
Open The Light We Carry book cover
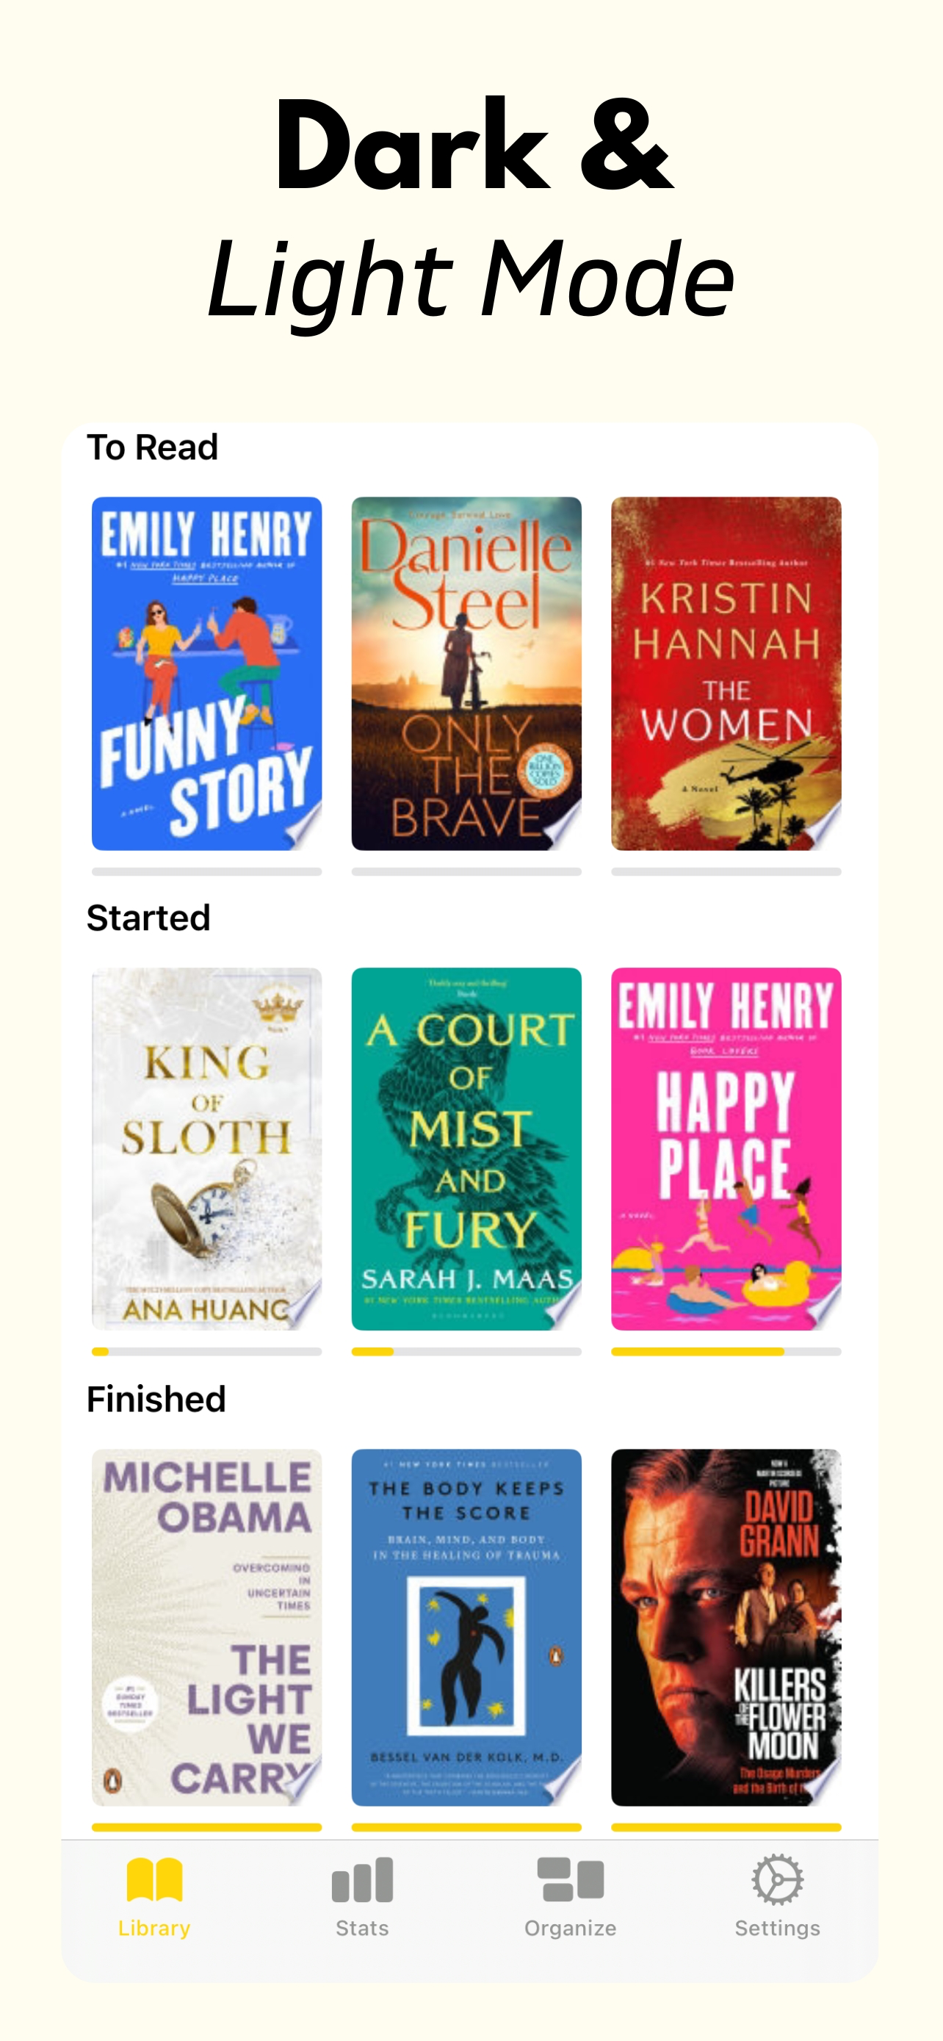click(x=206, y=1627)
